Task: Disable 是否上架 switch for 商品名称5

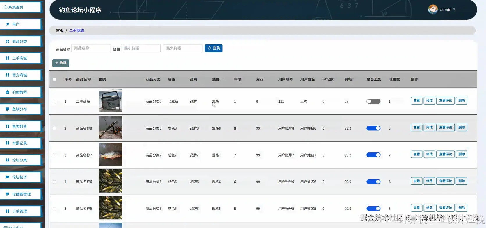Action: 373,208
